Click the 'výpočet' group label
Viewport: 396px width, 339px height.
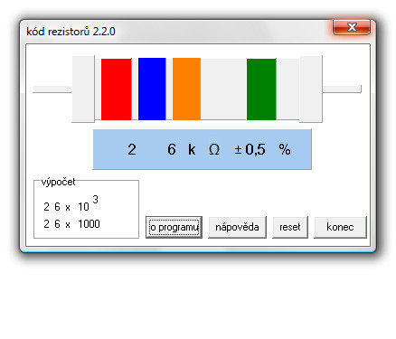tap(58, 182)
